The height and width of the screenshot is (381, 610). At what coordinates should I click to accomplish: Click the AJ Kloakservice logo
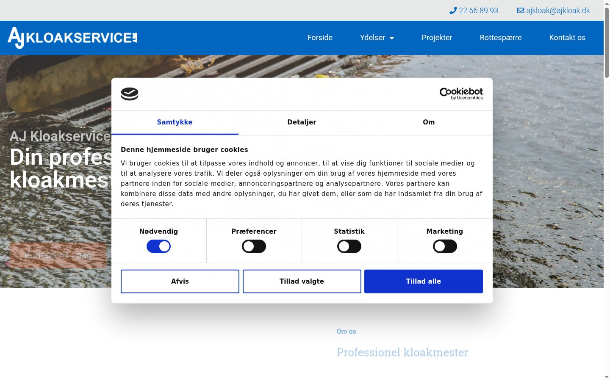coord(72,38)
